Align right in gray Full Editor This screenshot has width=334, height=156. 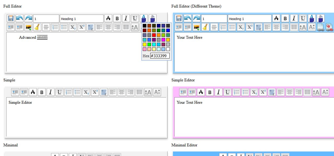[117, 27]
